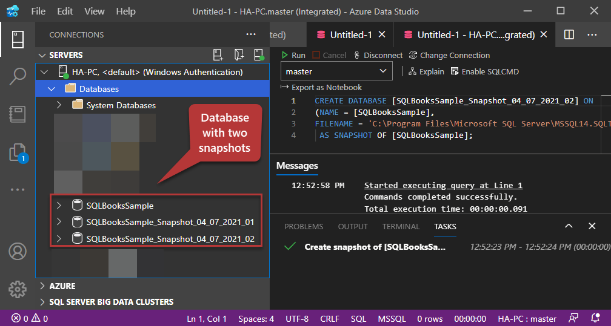The width and height of the screenshot is (611, 326).
Task: Click Started executing query at Line 1 link
Action: (x=442, y=186)
